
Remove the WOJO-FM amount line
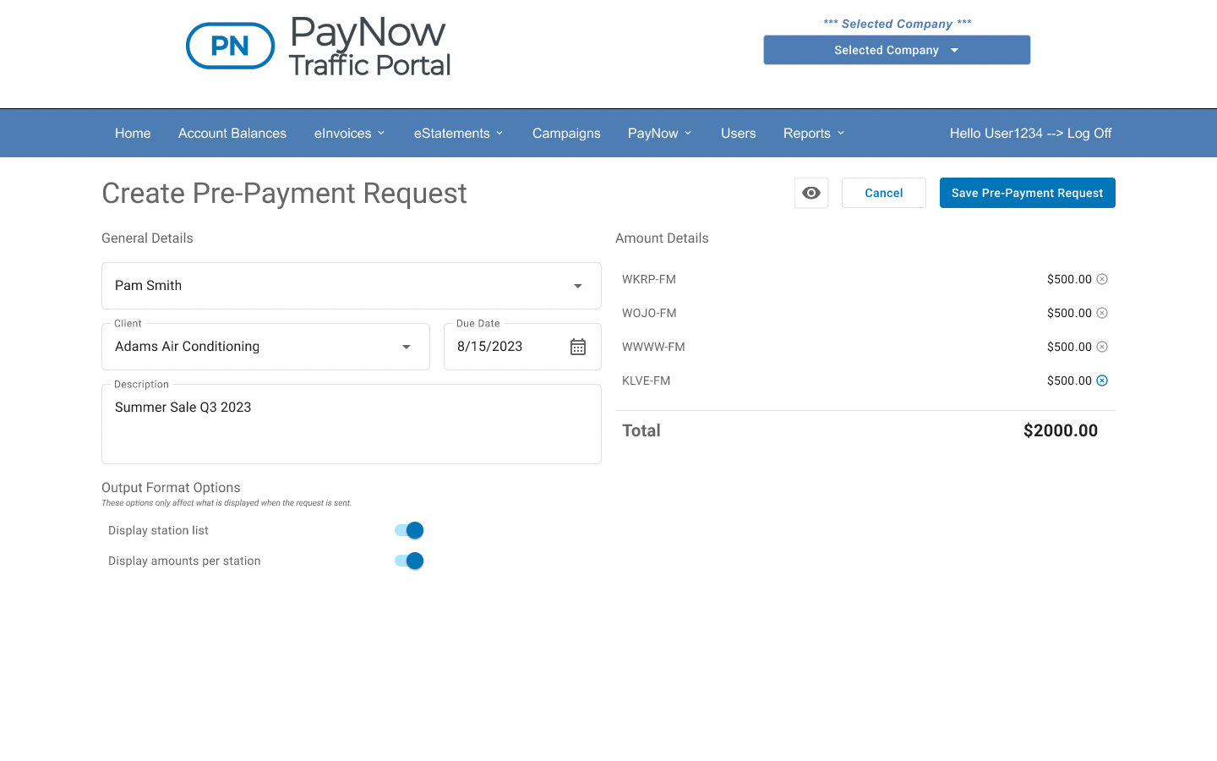(1102, 313)
